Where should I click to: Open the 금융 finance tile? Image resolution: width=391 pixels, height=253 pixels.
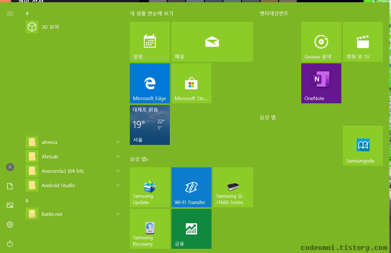tap(191, 229)
